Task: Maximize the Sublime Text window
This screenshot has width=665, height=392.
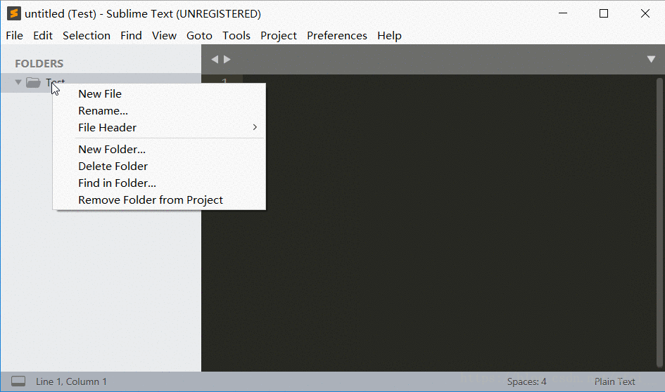Action: pyautogui.click(x=604, y=13)
